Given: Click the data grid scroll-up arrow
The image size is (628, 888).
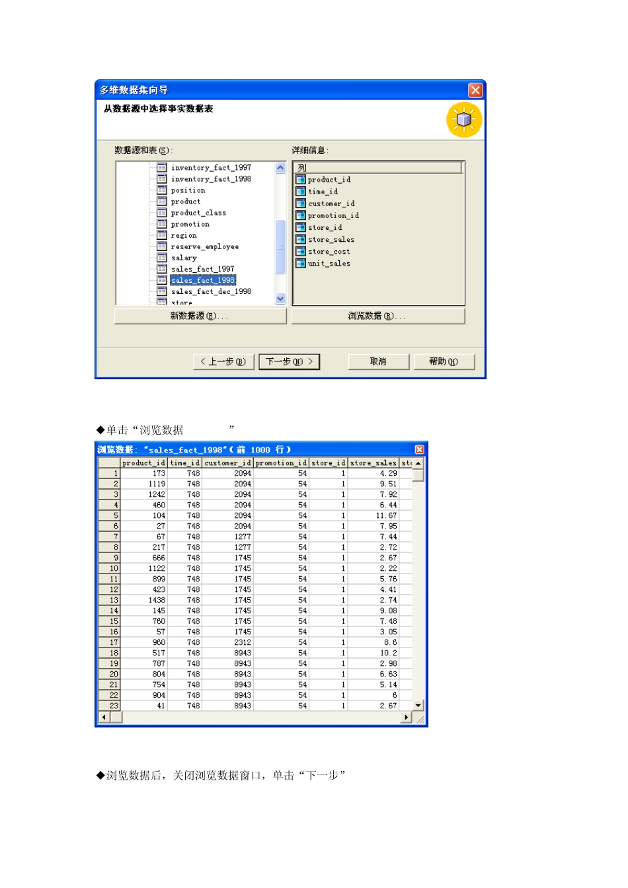Looking at the screenshot, I should coord(418,463).
